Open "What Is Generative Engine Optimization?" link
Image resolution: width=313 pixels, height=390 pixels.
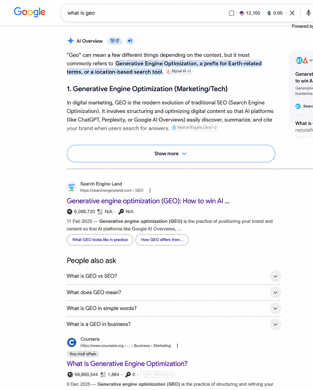(127, 364)
